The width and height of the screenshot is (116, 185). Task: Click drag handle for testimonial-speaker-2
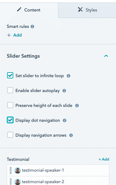click(x=10, y=182)
